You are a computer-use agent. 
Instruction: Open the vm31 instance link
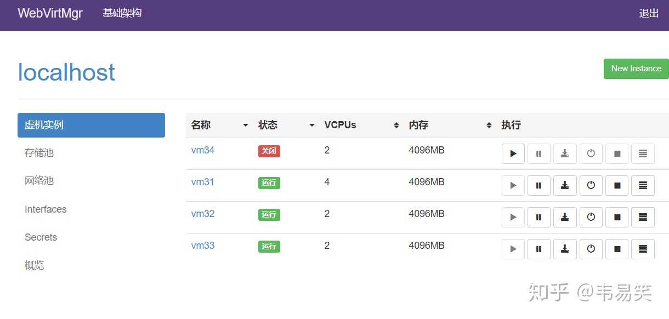(202, 182)
